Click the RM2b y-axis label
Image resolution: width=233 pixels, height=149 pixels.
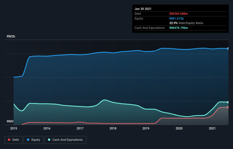(x=11, y=36)
